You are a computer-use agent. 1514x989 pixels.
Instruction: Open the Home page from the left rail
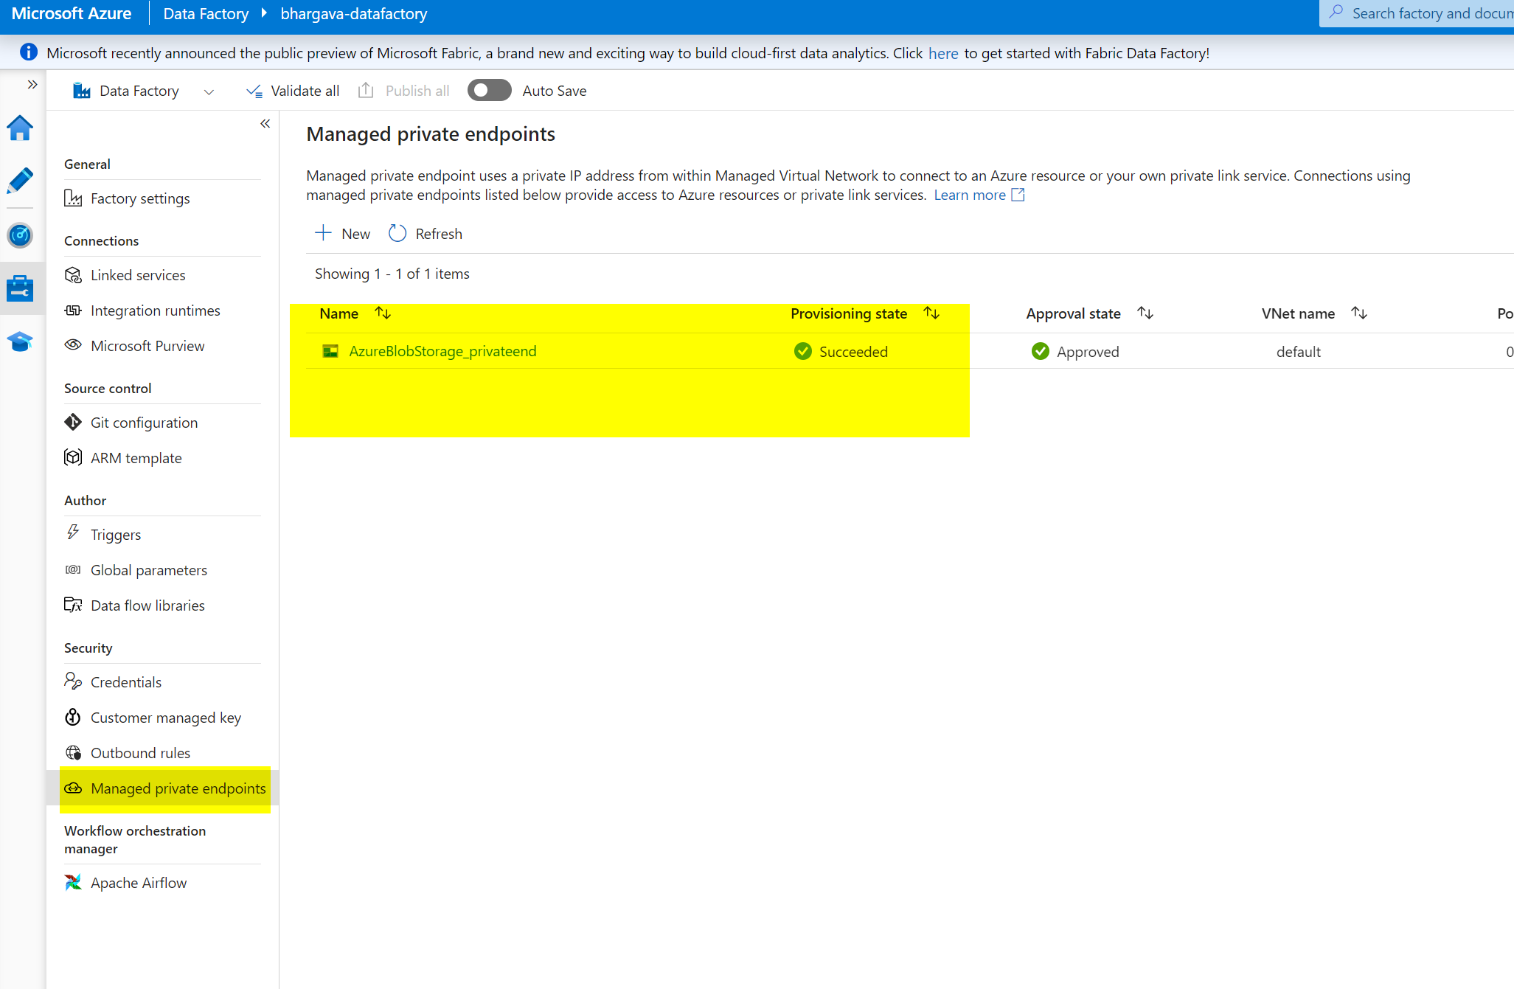tap(20, 128)
